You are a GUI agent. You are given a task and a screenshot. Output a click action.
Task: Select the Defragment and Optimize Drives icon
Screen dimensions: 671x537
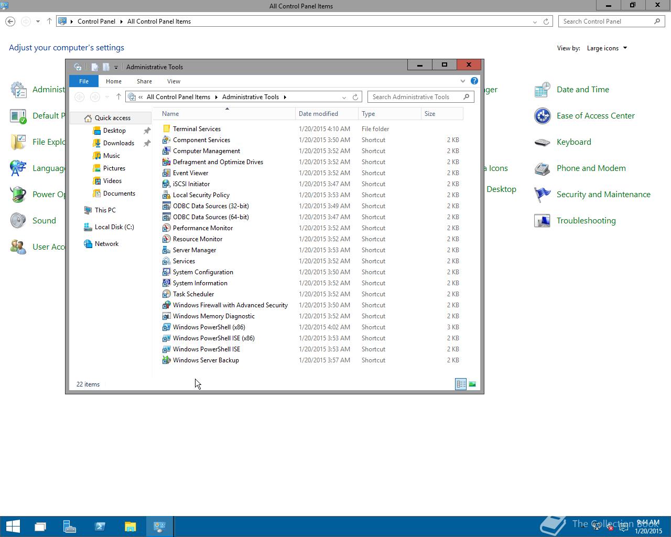166,162
